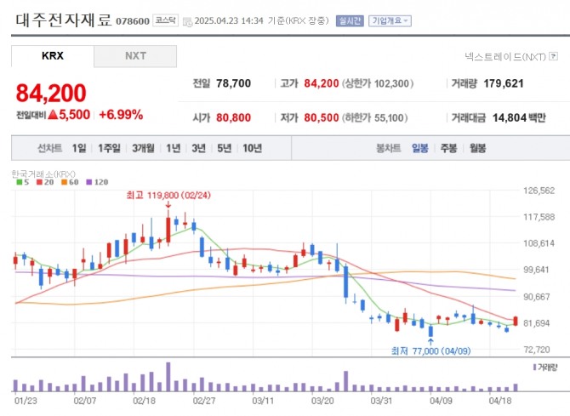Open the Nextrade help question-mark icon
The width and height of the screenshot is (570, 416).
tap(553, 56)
